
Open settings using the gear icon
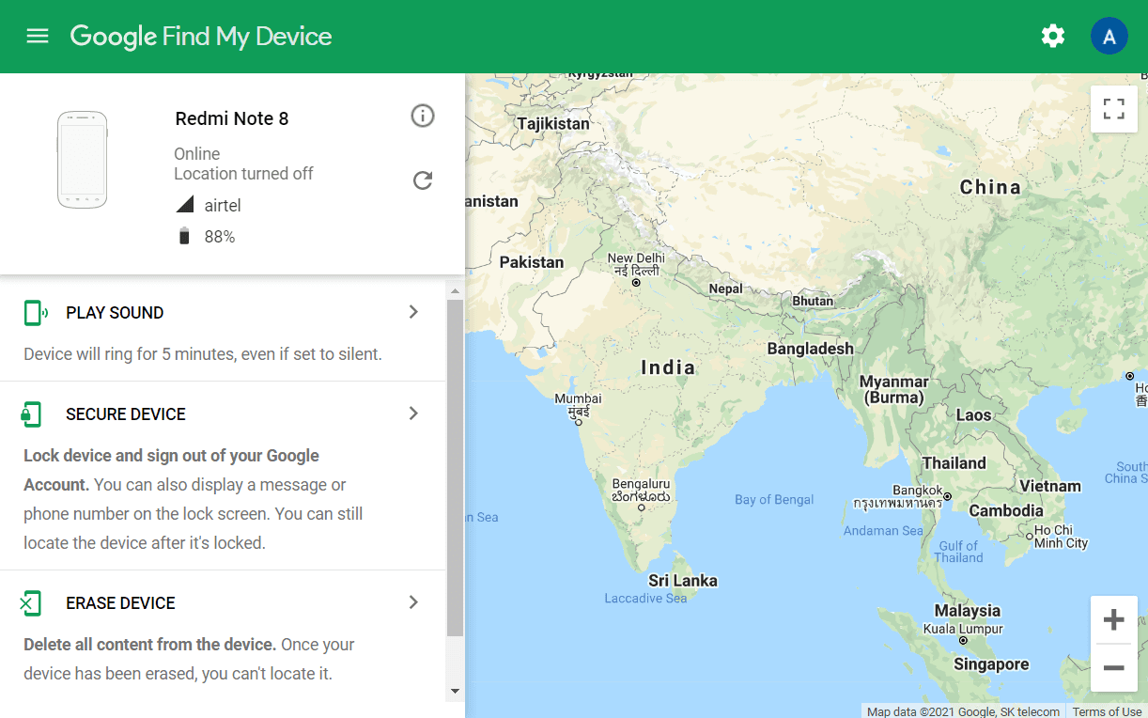[1053, 36]
